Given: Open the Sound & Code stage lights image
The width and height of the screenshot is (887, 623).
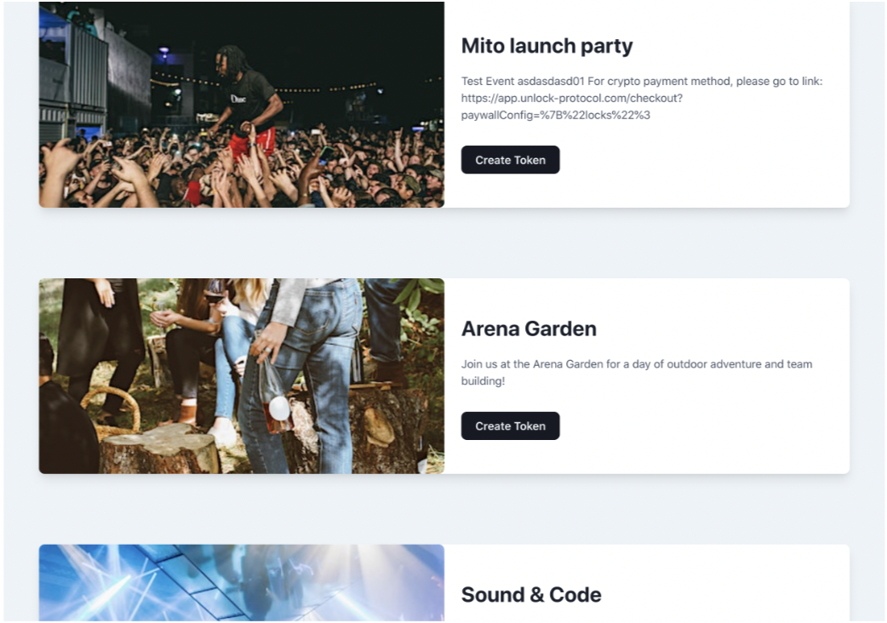Looking at the screenshot, I should [x=242, y=584].
